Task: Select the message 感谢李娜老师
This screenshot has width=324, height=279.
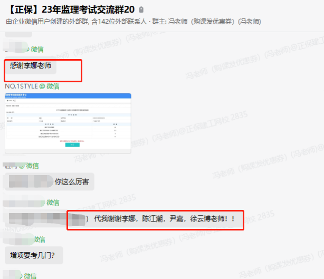Action: (33, 68)
